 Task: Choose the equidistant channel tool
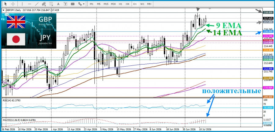tap(44, 4)
